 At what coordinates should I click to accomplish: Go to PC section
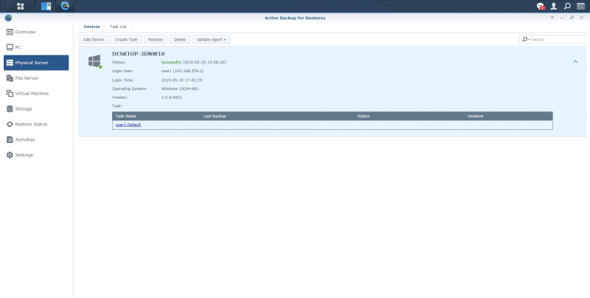(18, 47)
